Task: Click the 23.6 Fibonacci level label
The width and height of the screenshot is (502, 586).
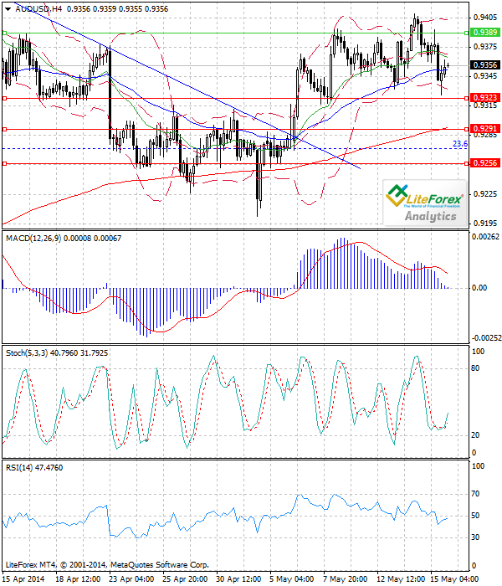Action: pyautogui.click(x=459, y=144)
